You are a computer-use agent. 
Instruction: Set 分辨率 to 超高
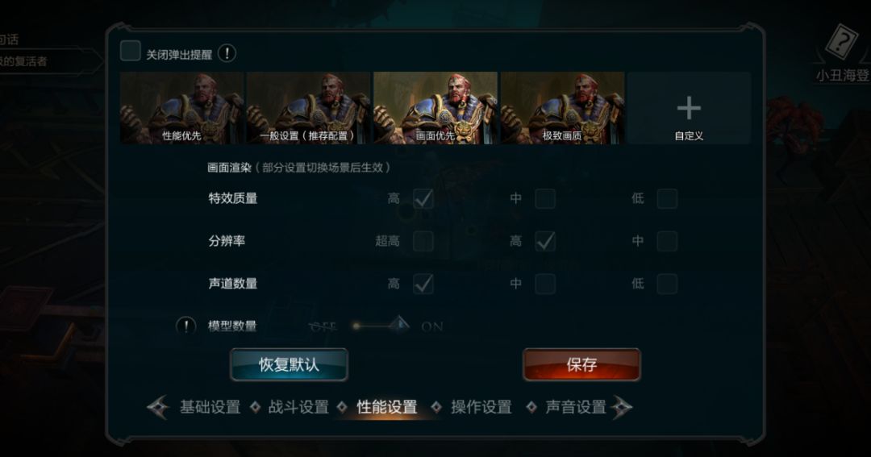coord(423,241)
